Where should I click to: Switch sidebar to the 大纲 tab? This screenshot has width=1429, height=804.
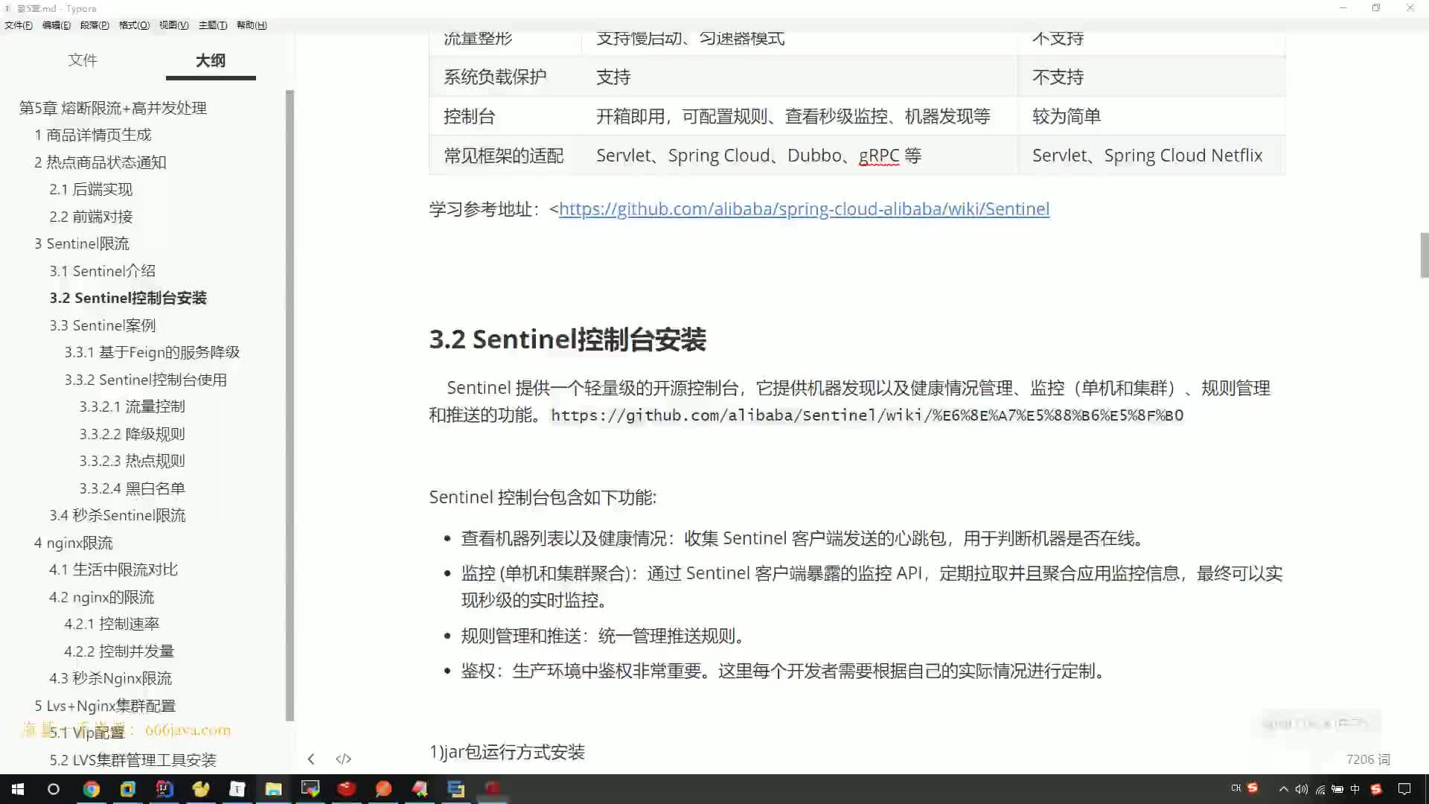211,60
